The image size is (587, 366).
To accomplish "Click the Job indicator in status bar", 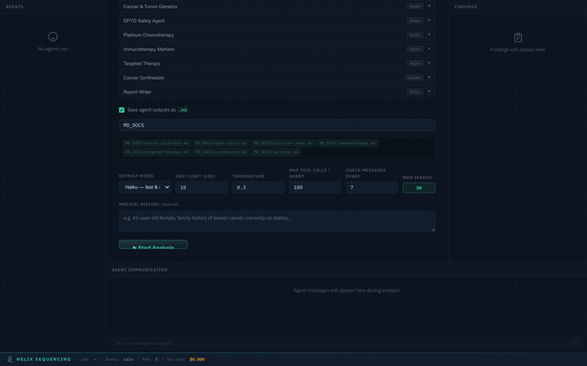I will pyautogui.click(x=88, y=359).
